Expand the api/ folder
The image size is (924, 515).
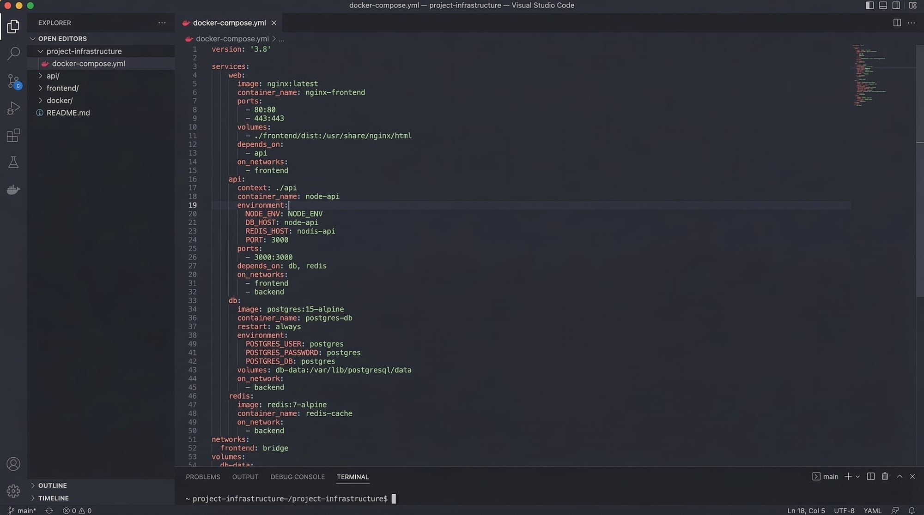point(53,76)
